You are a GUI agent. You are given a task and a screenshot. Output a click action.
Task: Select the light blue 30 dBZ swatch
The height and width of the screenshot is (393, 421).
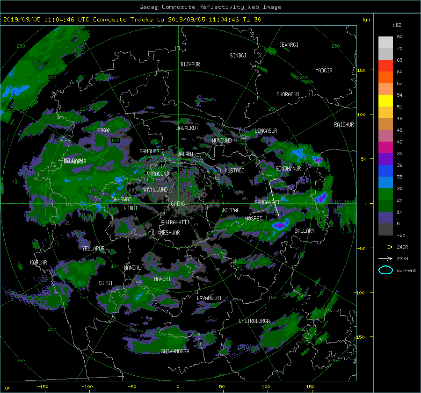point(385,182)
